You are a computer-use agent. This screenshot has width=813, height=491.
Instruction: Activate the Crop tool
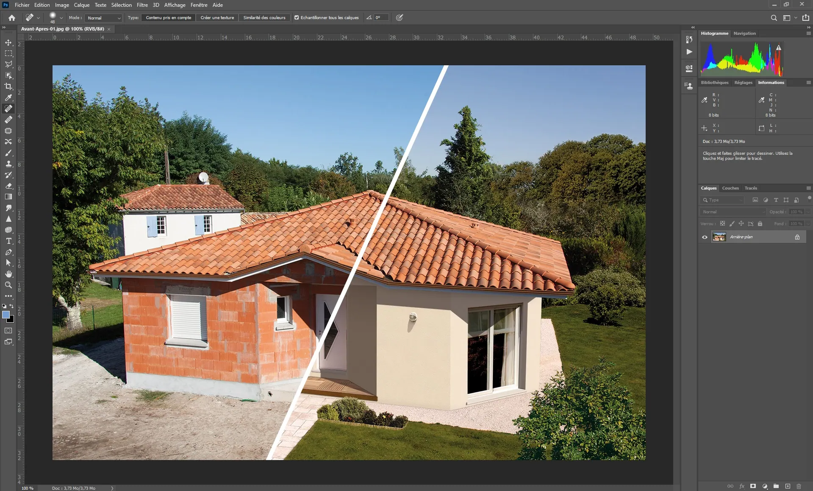8,86
